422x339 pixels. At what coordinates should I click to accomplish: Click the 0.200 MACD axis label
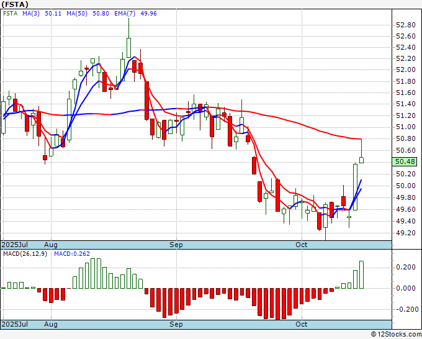(x=406, y=267)
